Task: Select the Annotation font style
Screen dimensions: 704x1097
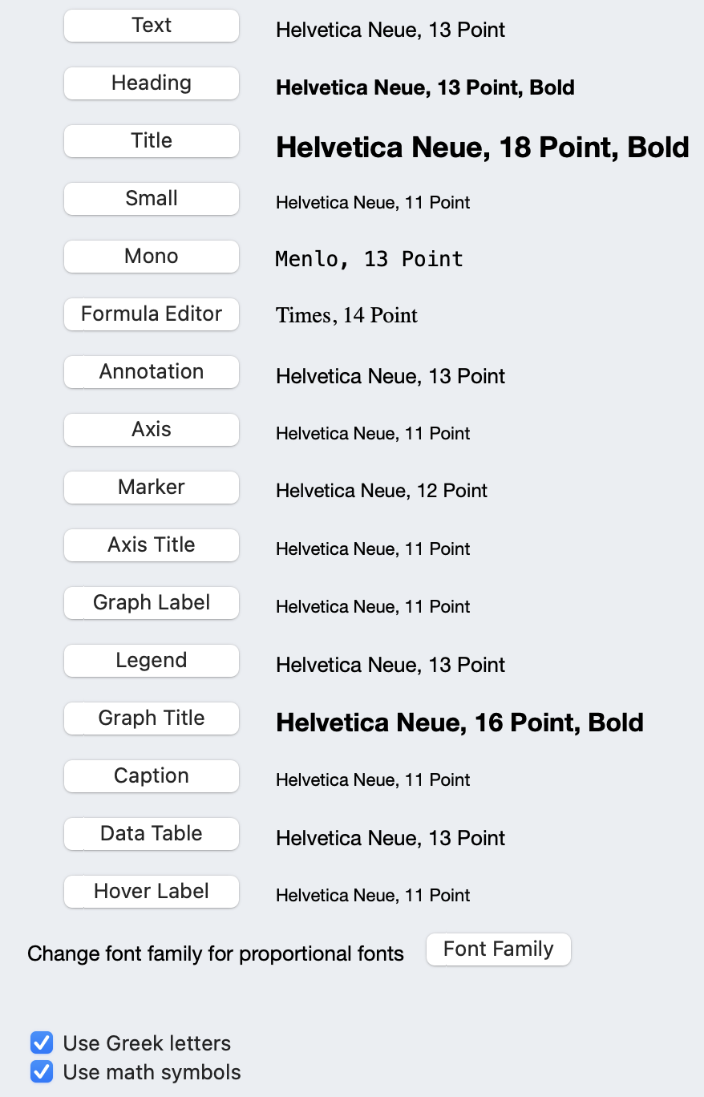Action: point(151,372)
